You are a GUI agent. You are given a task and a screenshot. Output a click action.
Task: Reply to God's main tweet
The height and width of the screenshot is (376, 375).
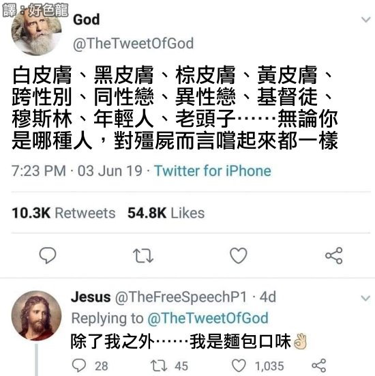point(48,255)
